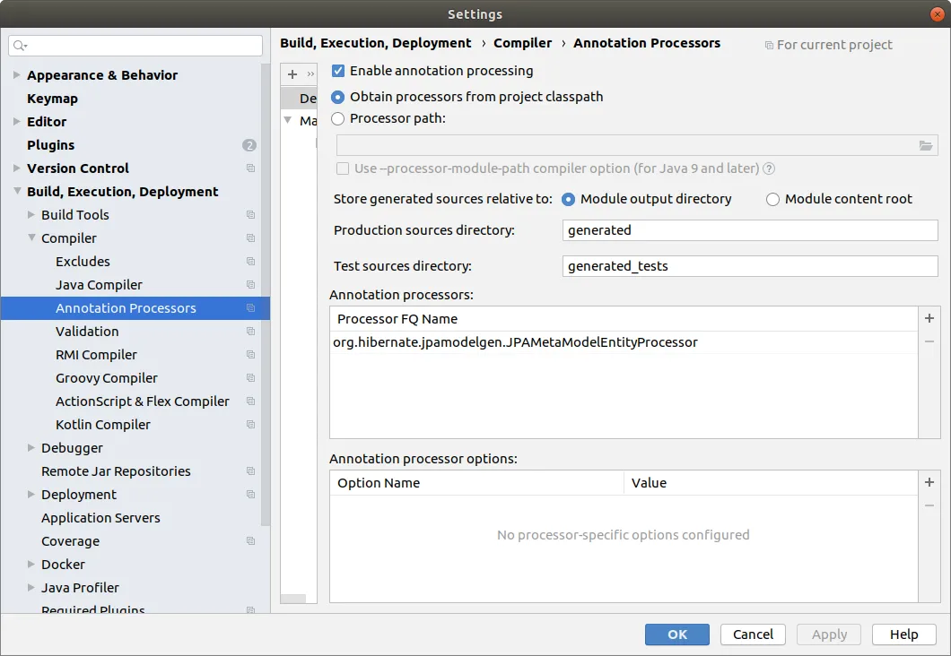Click the processor path folder browse icon
This screenshot has height=656, width=951.
pos(926,146)
